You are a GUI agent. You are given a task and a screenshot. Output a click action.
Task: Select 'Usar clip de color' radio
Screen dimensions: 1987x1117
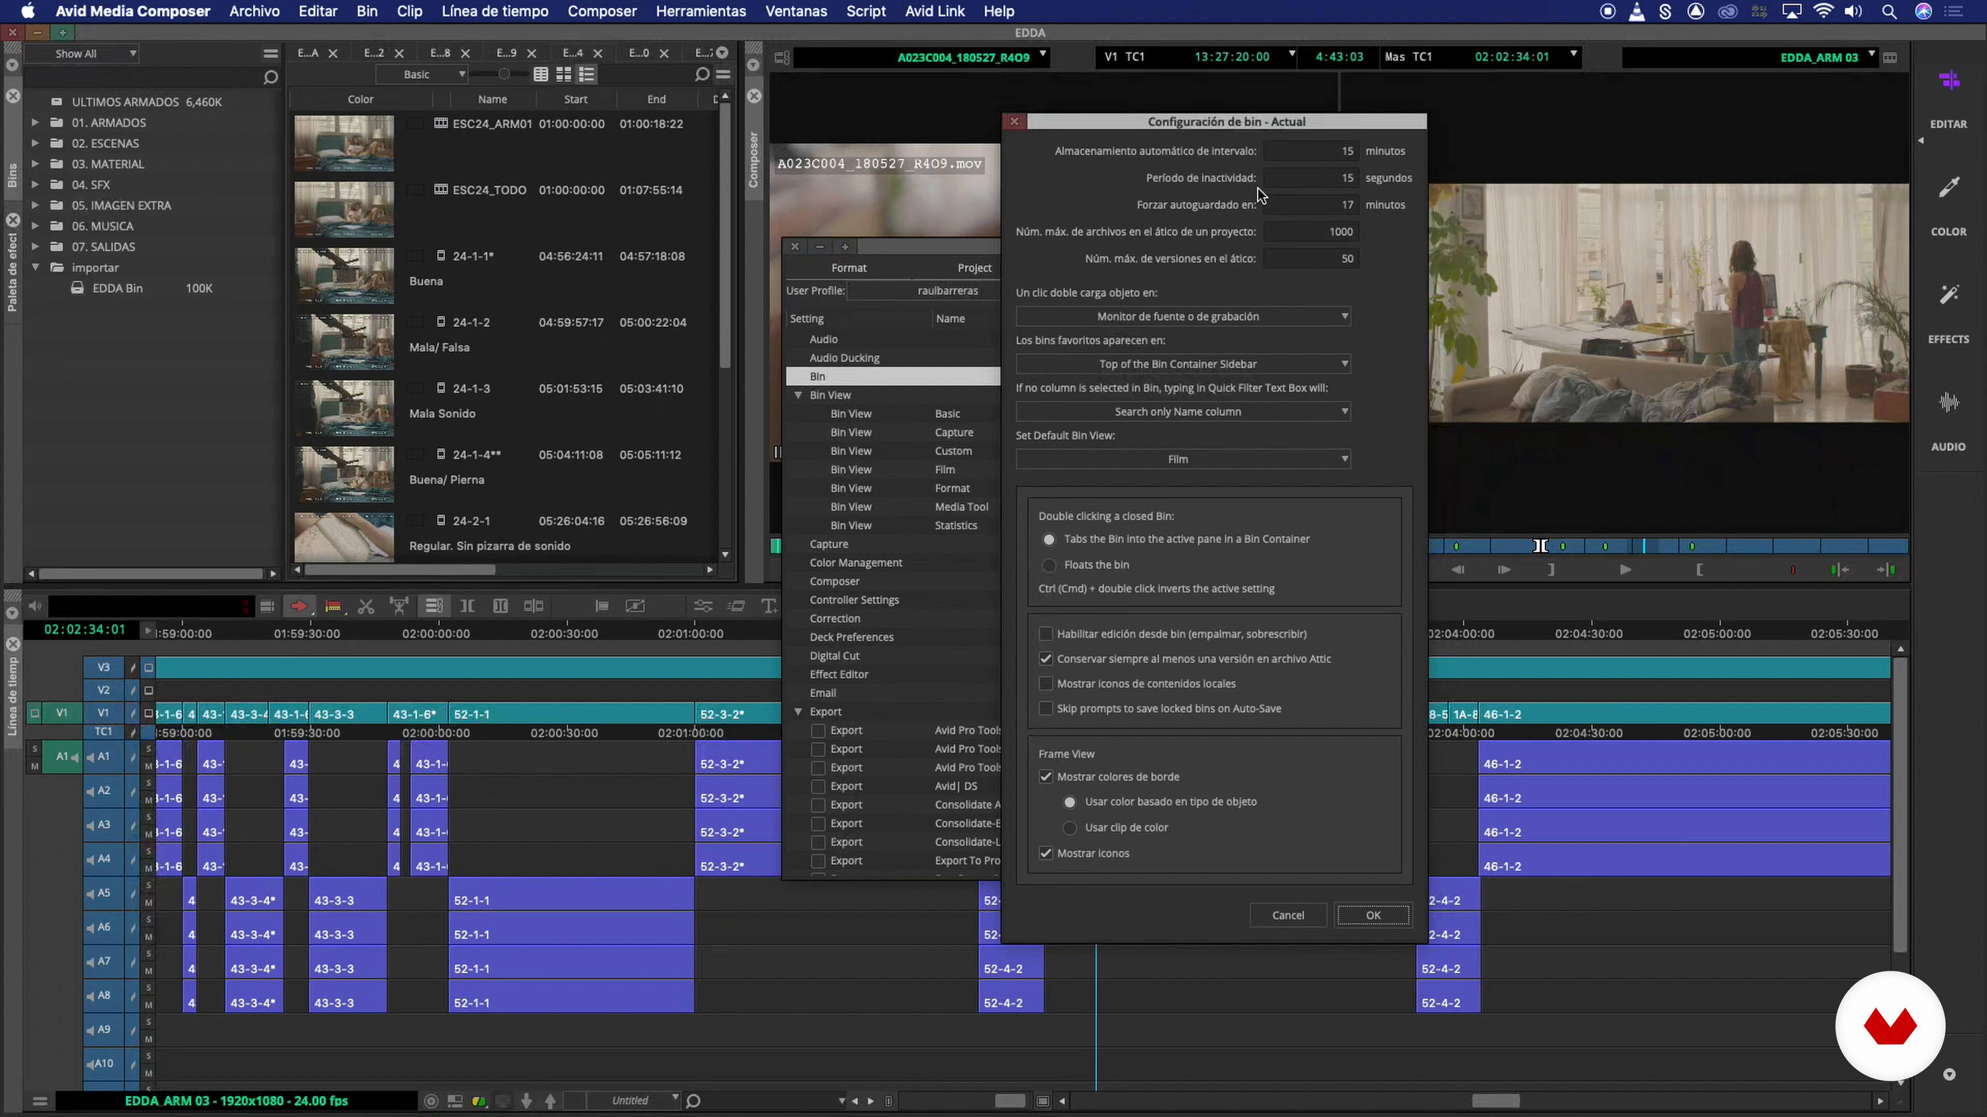point(1070,828)
